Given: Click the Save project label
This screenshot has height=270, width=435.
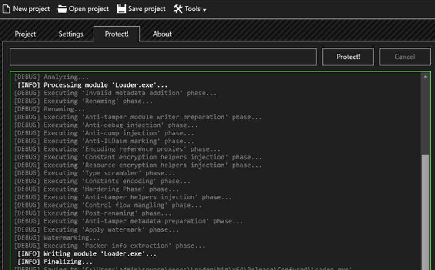Looking at the screenshot, I should (147, 9).
